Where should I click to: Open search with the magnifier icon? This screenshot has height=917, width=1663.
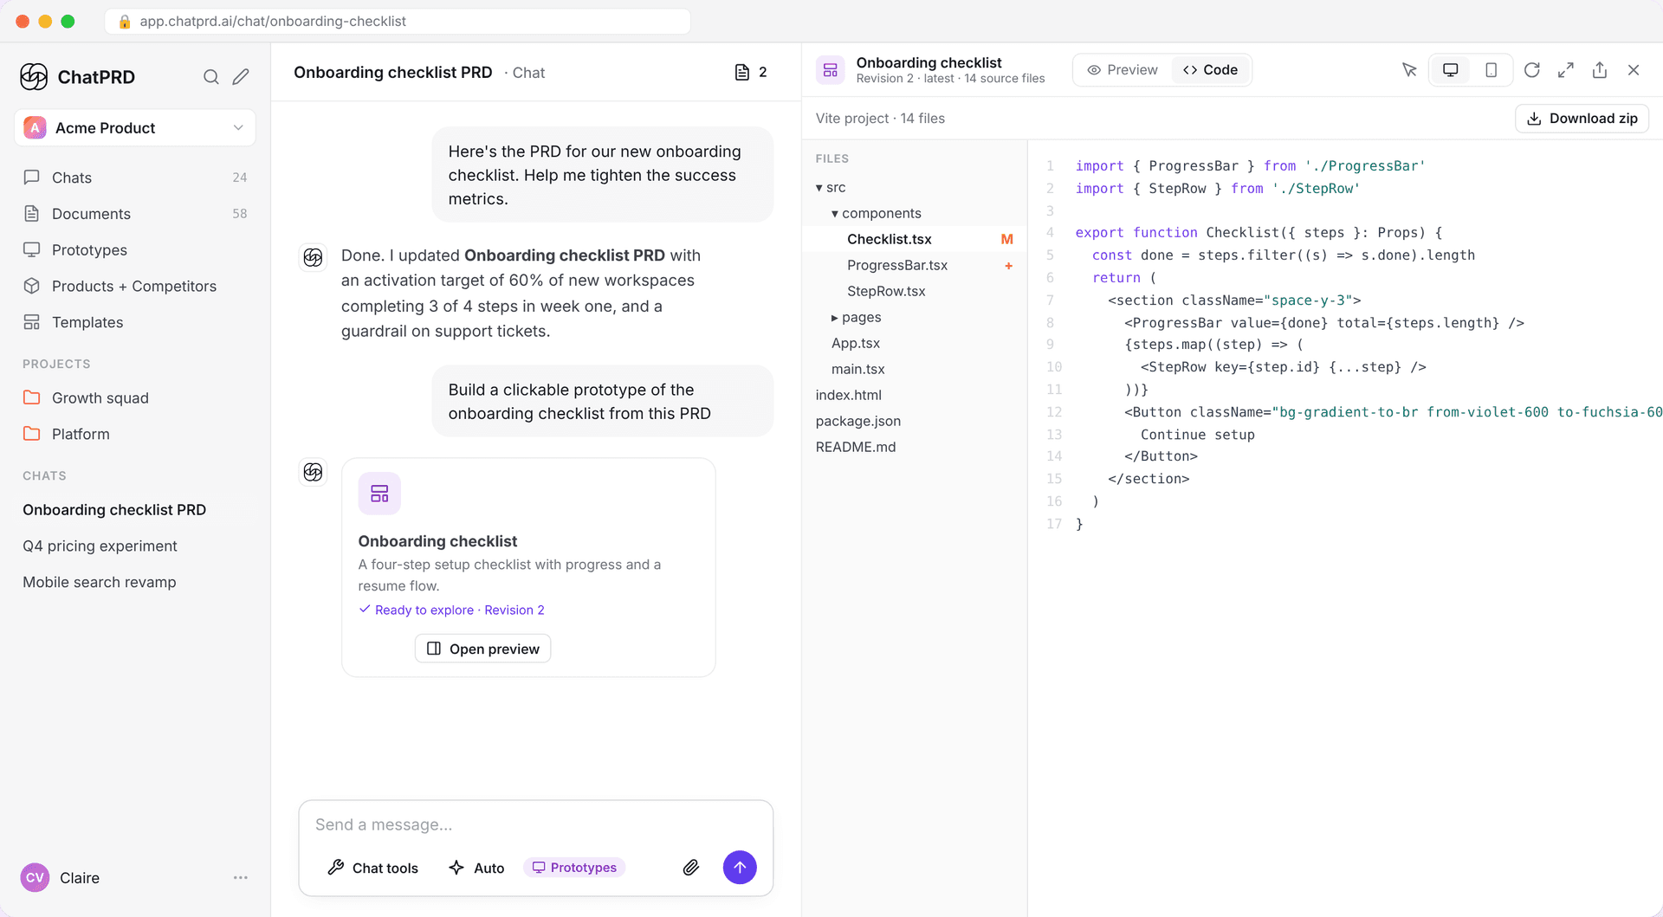[210, 77]
